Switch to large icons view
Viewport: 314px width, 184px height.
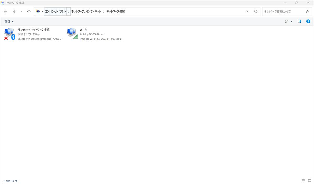click(310, 181)
